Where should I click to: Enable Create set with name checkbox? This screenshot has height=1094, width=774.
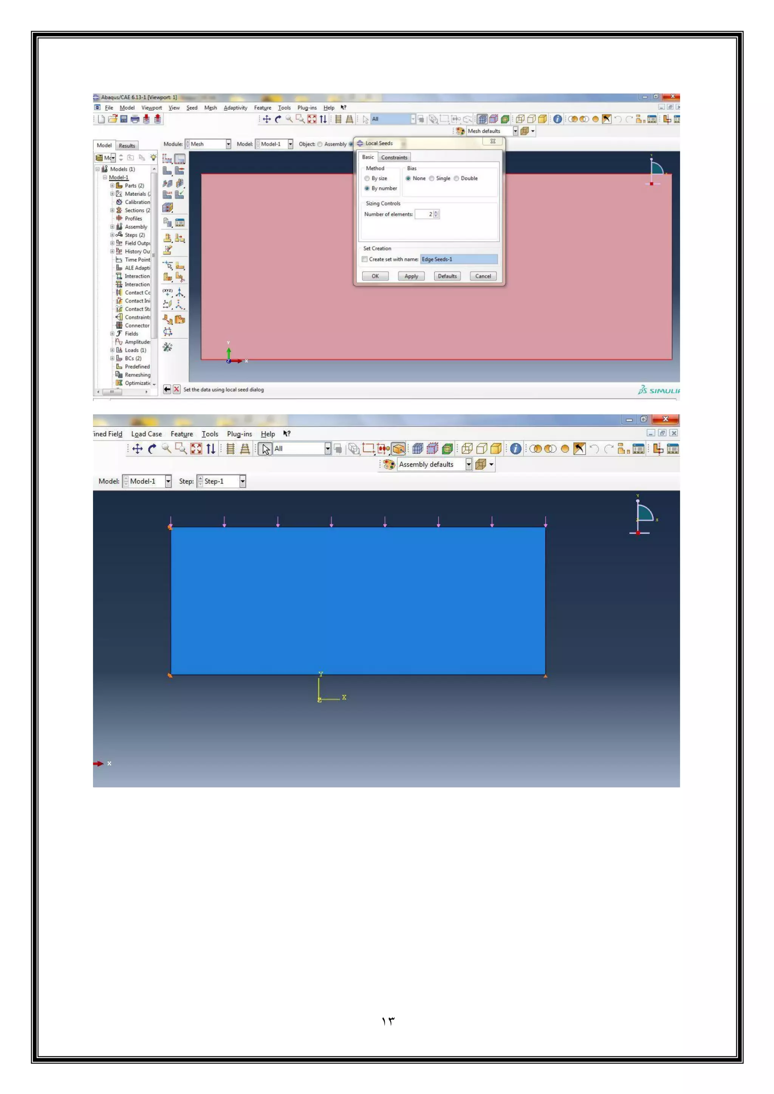[365, 259]
